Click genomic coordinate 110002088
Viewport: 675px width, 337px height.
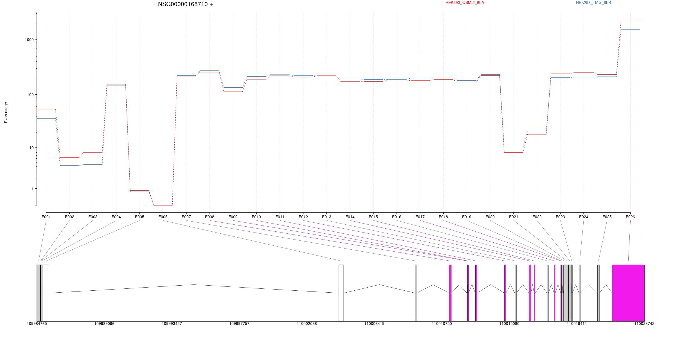[x=307, y=324]
